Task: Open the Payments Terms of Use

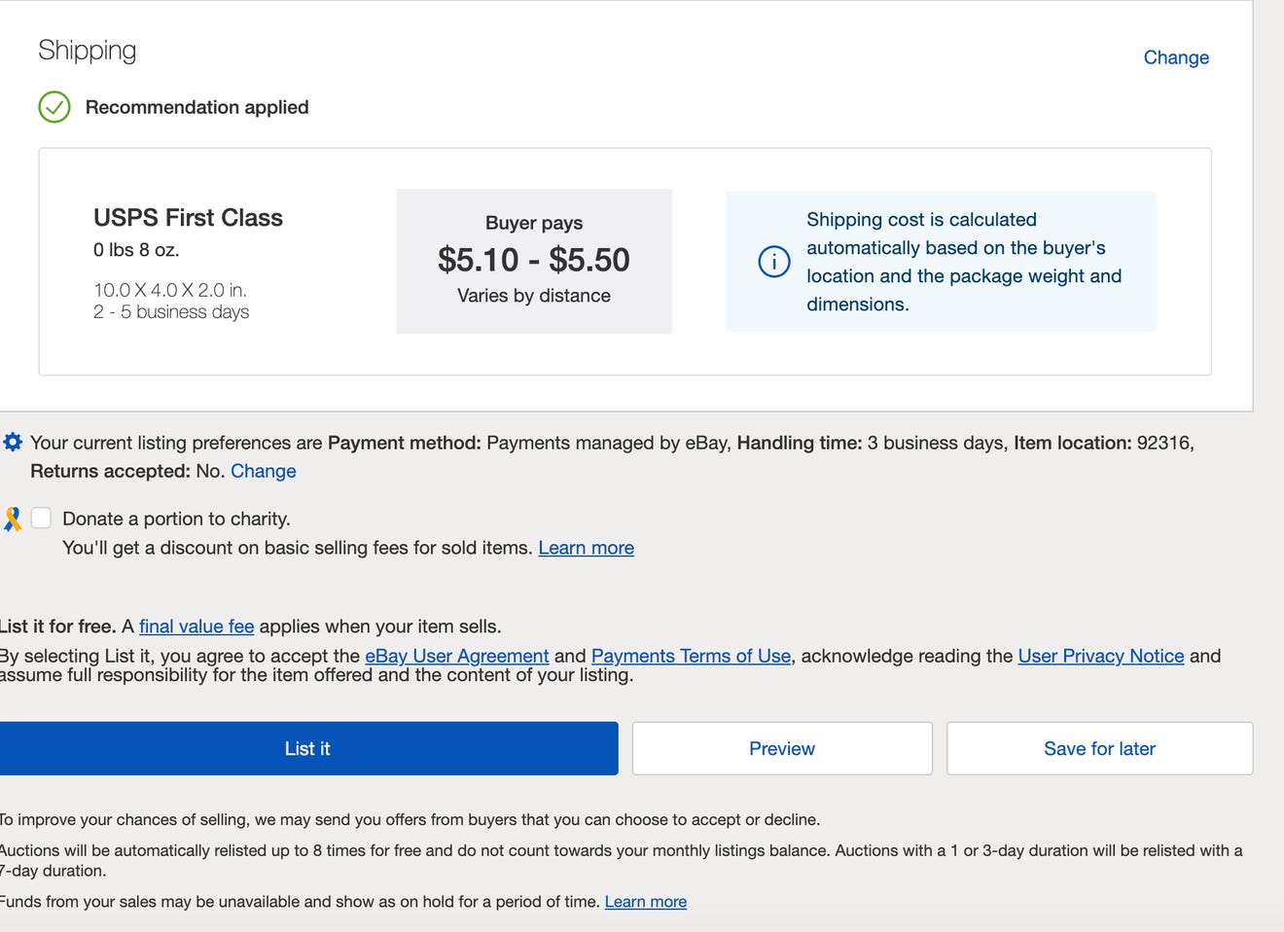Action: click(x=691, y=656)
